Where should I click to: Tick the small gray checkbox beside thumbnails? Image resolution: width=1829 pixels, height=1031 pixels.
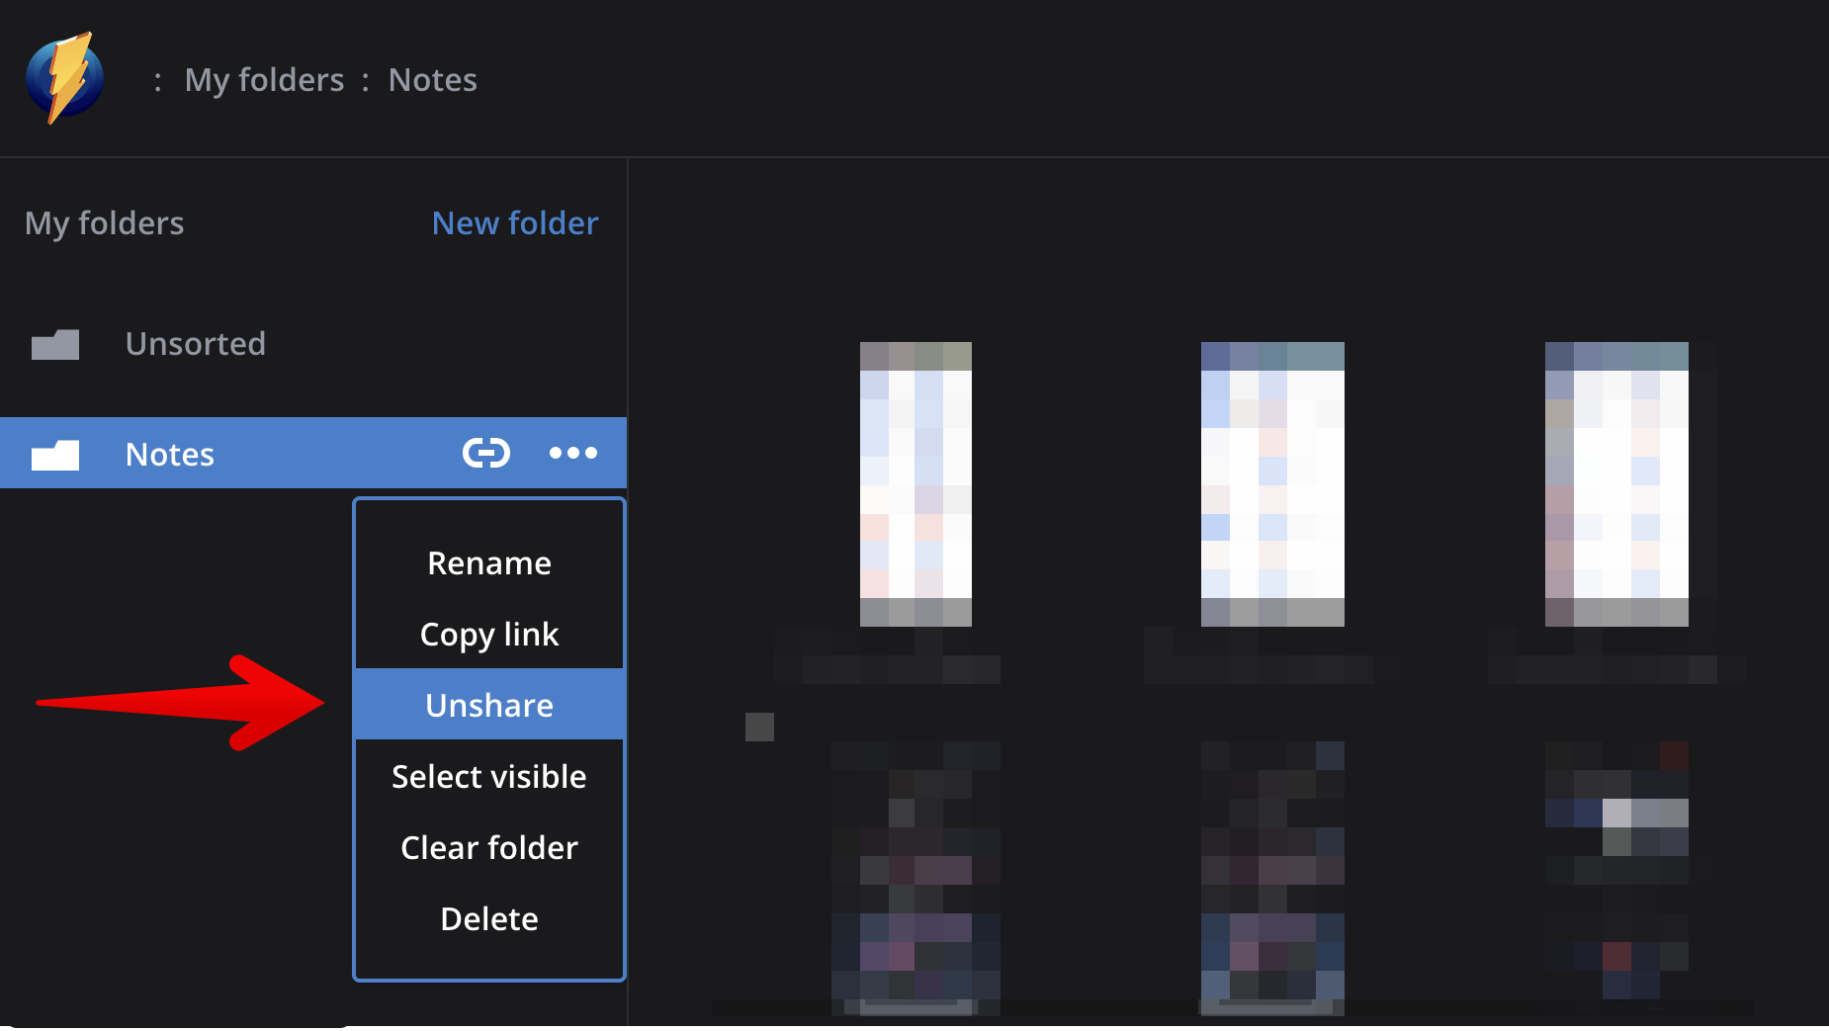(x=759, y=727)
